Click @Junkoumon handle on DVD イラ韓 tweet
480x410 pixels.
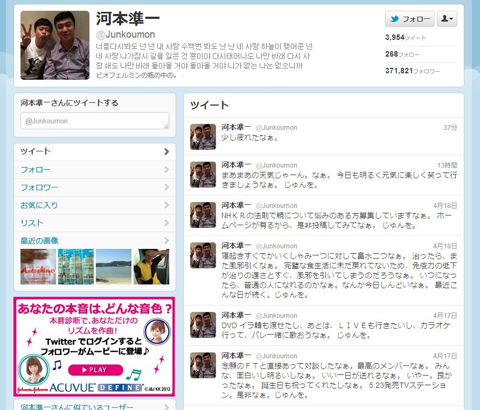[276, 316]
